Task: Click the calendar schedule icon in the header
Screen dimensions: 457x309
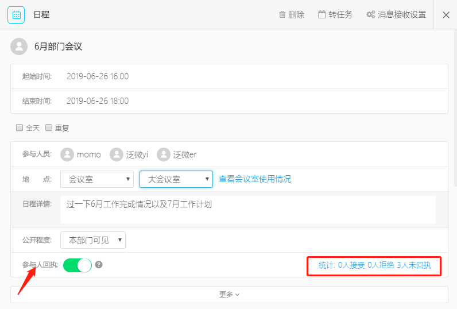Action: [x=16, y=14]
